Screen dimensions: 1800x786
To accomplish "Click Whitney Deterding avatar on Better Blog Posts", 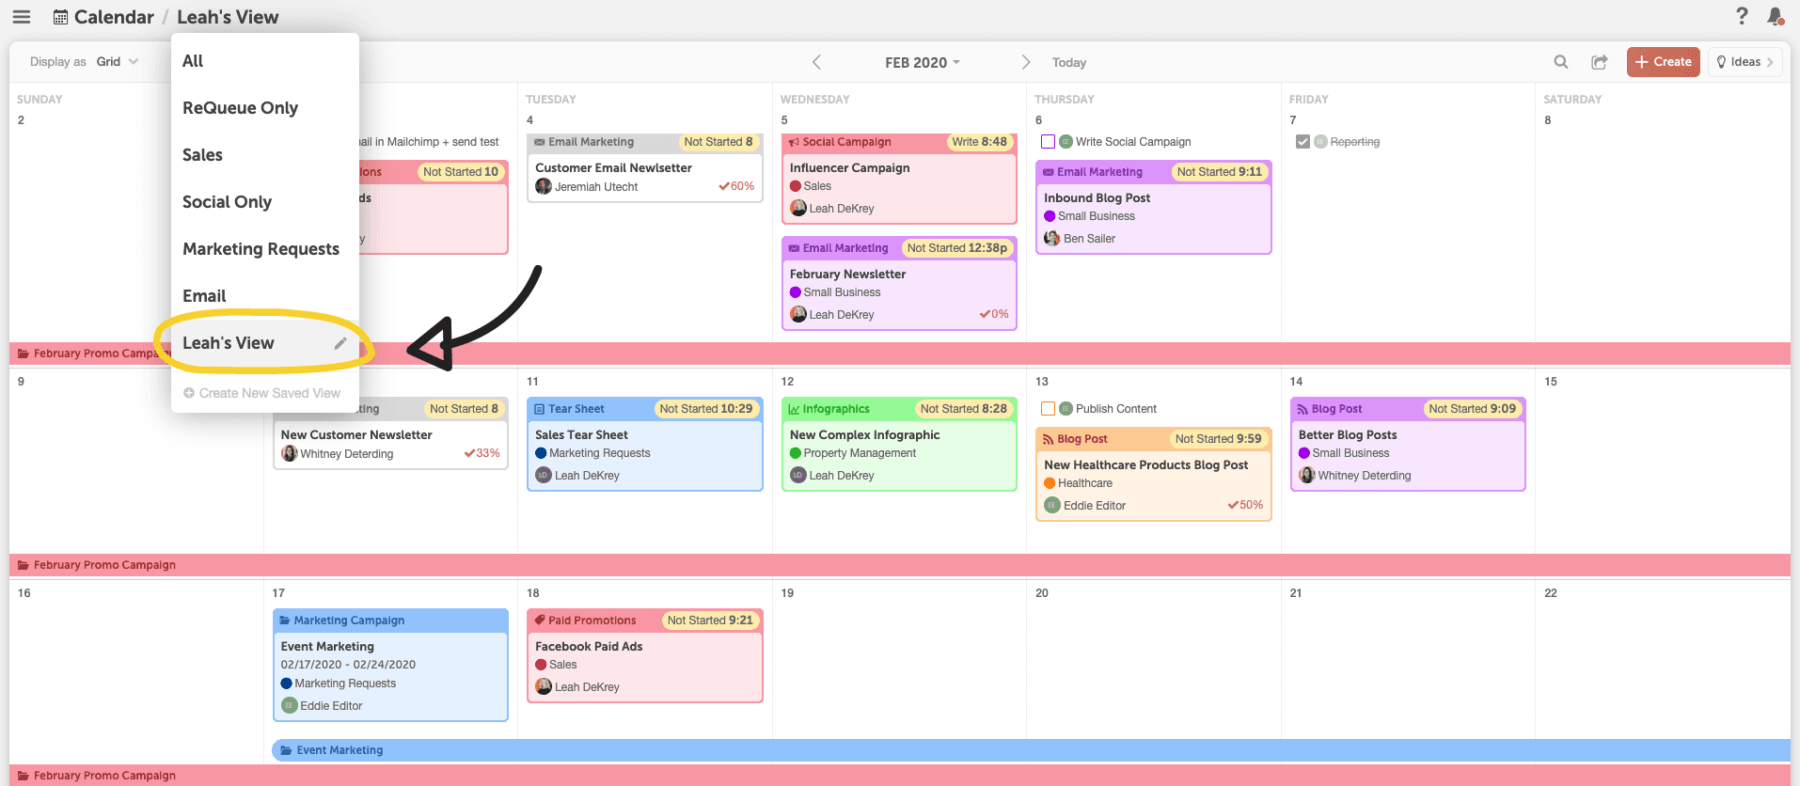I will 1307,475.
